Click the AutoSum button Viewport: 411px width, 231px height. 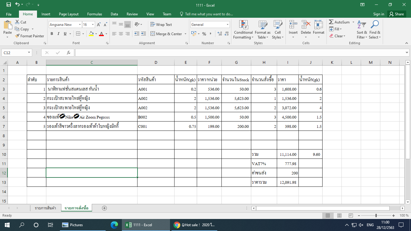[339, 22]
